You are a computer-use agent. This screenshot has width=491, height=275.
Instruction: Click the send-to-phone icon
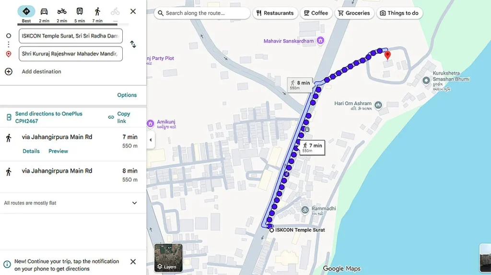point(9,117)
